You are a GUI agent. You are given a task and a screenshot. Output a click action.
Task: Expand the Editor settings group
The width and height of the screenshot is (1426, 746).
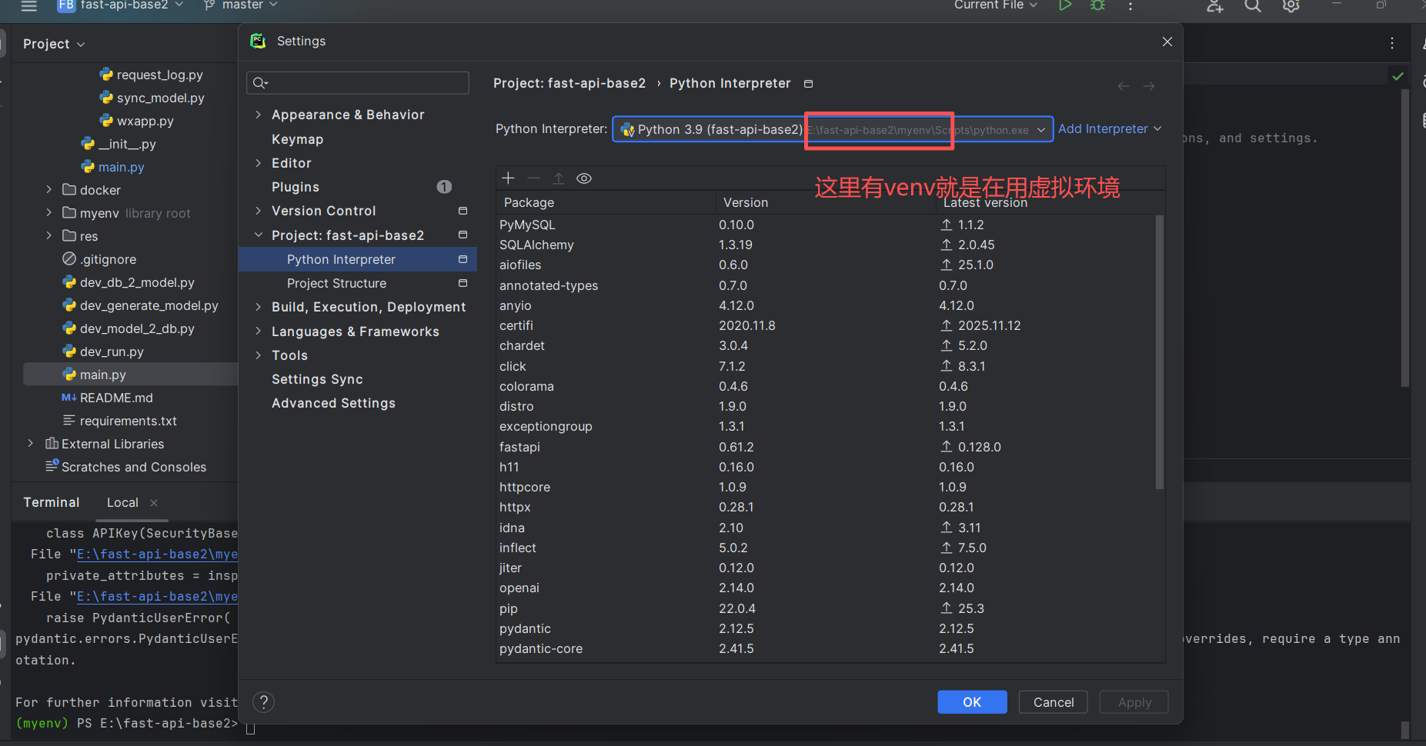point(259,163)
